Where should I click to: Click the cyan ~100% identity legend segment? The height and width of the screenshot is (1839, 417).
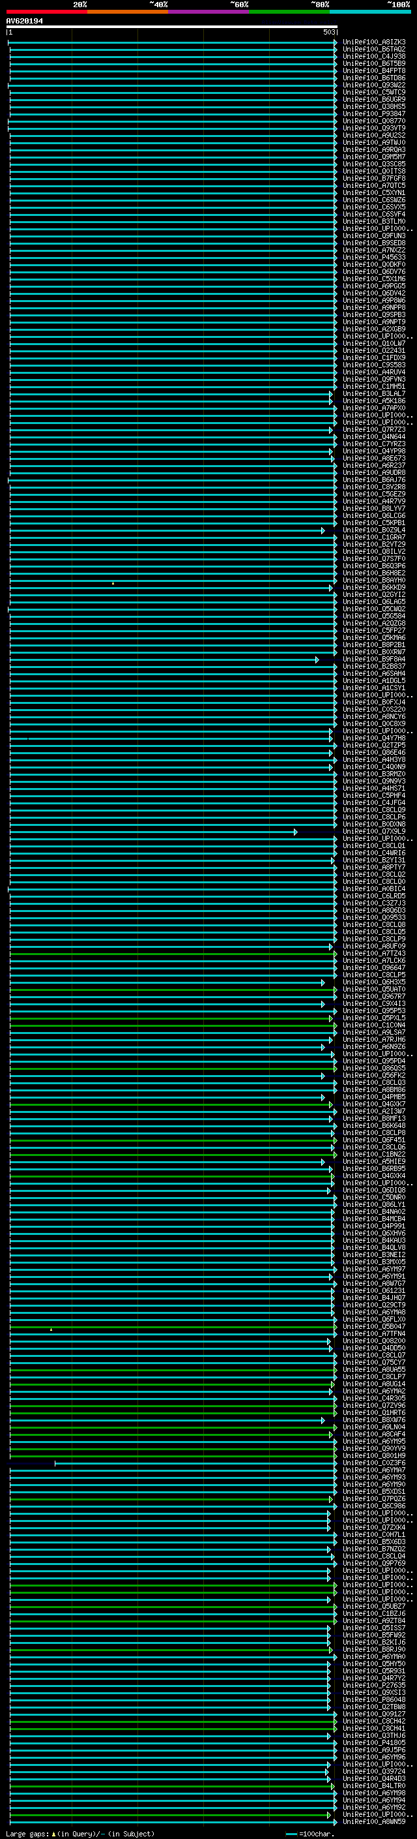(x=371, y=12)
